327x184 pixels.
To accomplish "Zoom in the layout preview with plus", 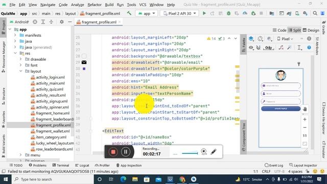I will pos(305,119).
